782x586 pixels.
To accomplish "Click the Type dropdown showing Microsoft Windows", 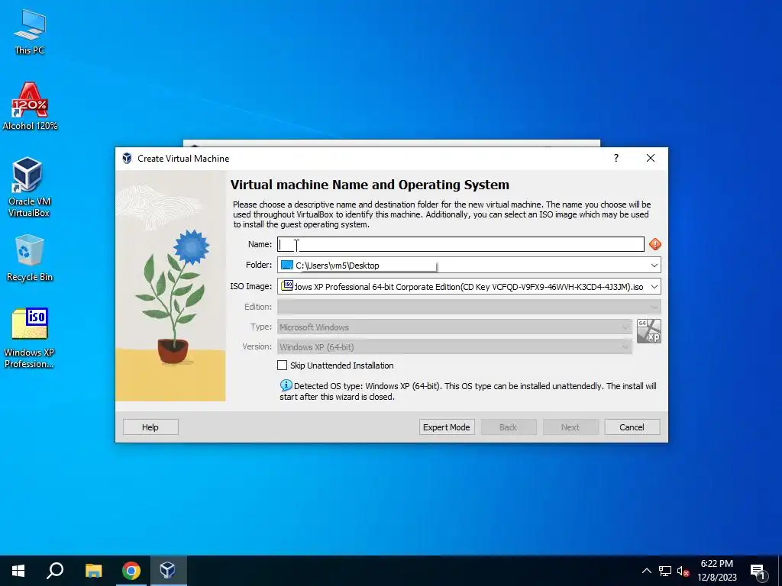I will coord(455,327).
